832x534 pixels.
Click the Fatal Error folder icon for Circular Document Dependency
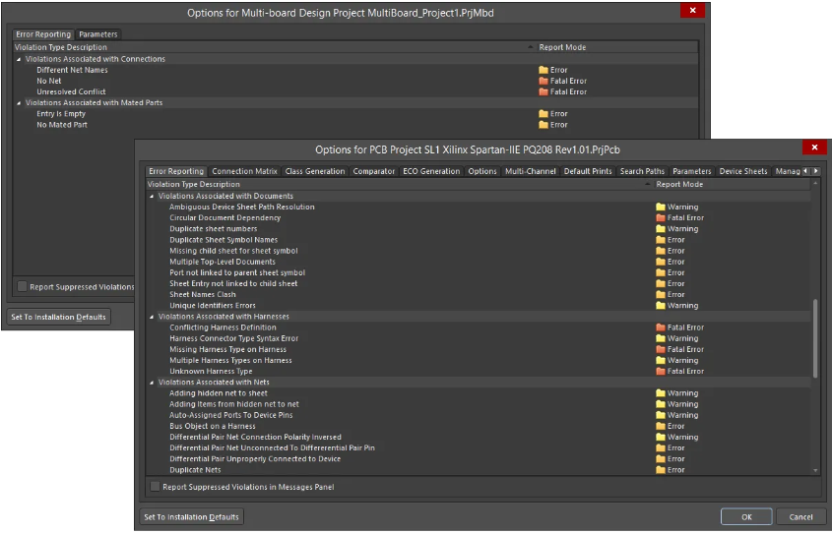[661, 218]
